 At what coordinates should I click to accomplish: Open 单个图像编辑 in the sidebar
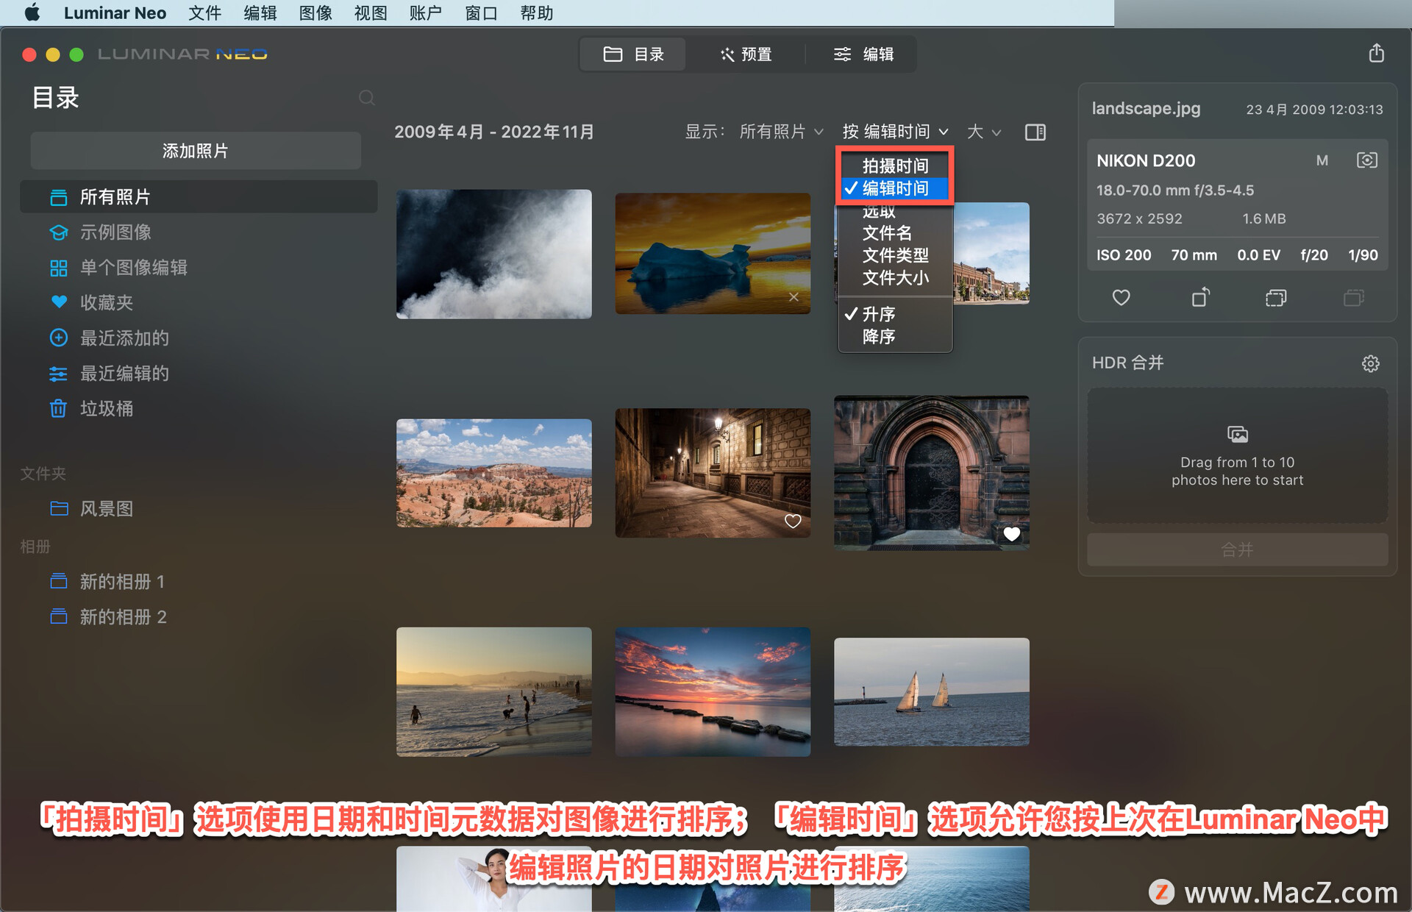coord(199,268)
